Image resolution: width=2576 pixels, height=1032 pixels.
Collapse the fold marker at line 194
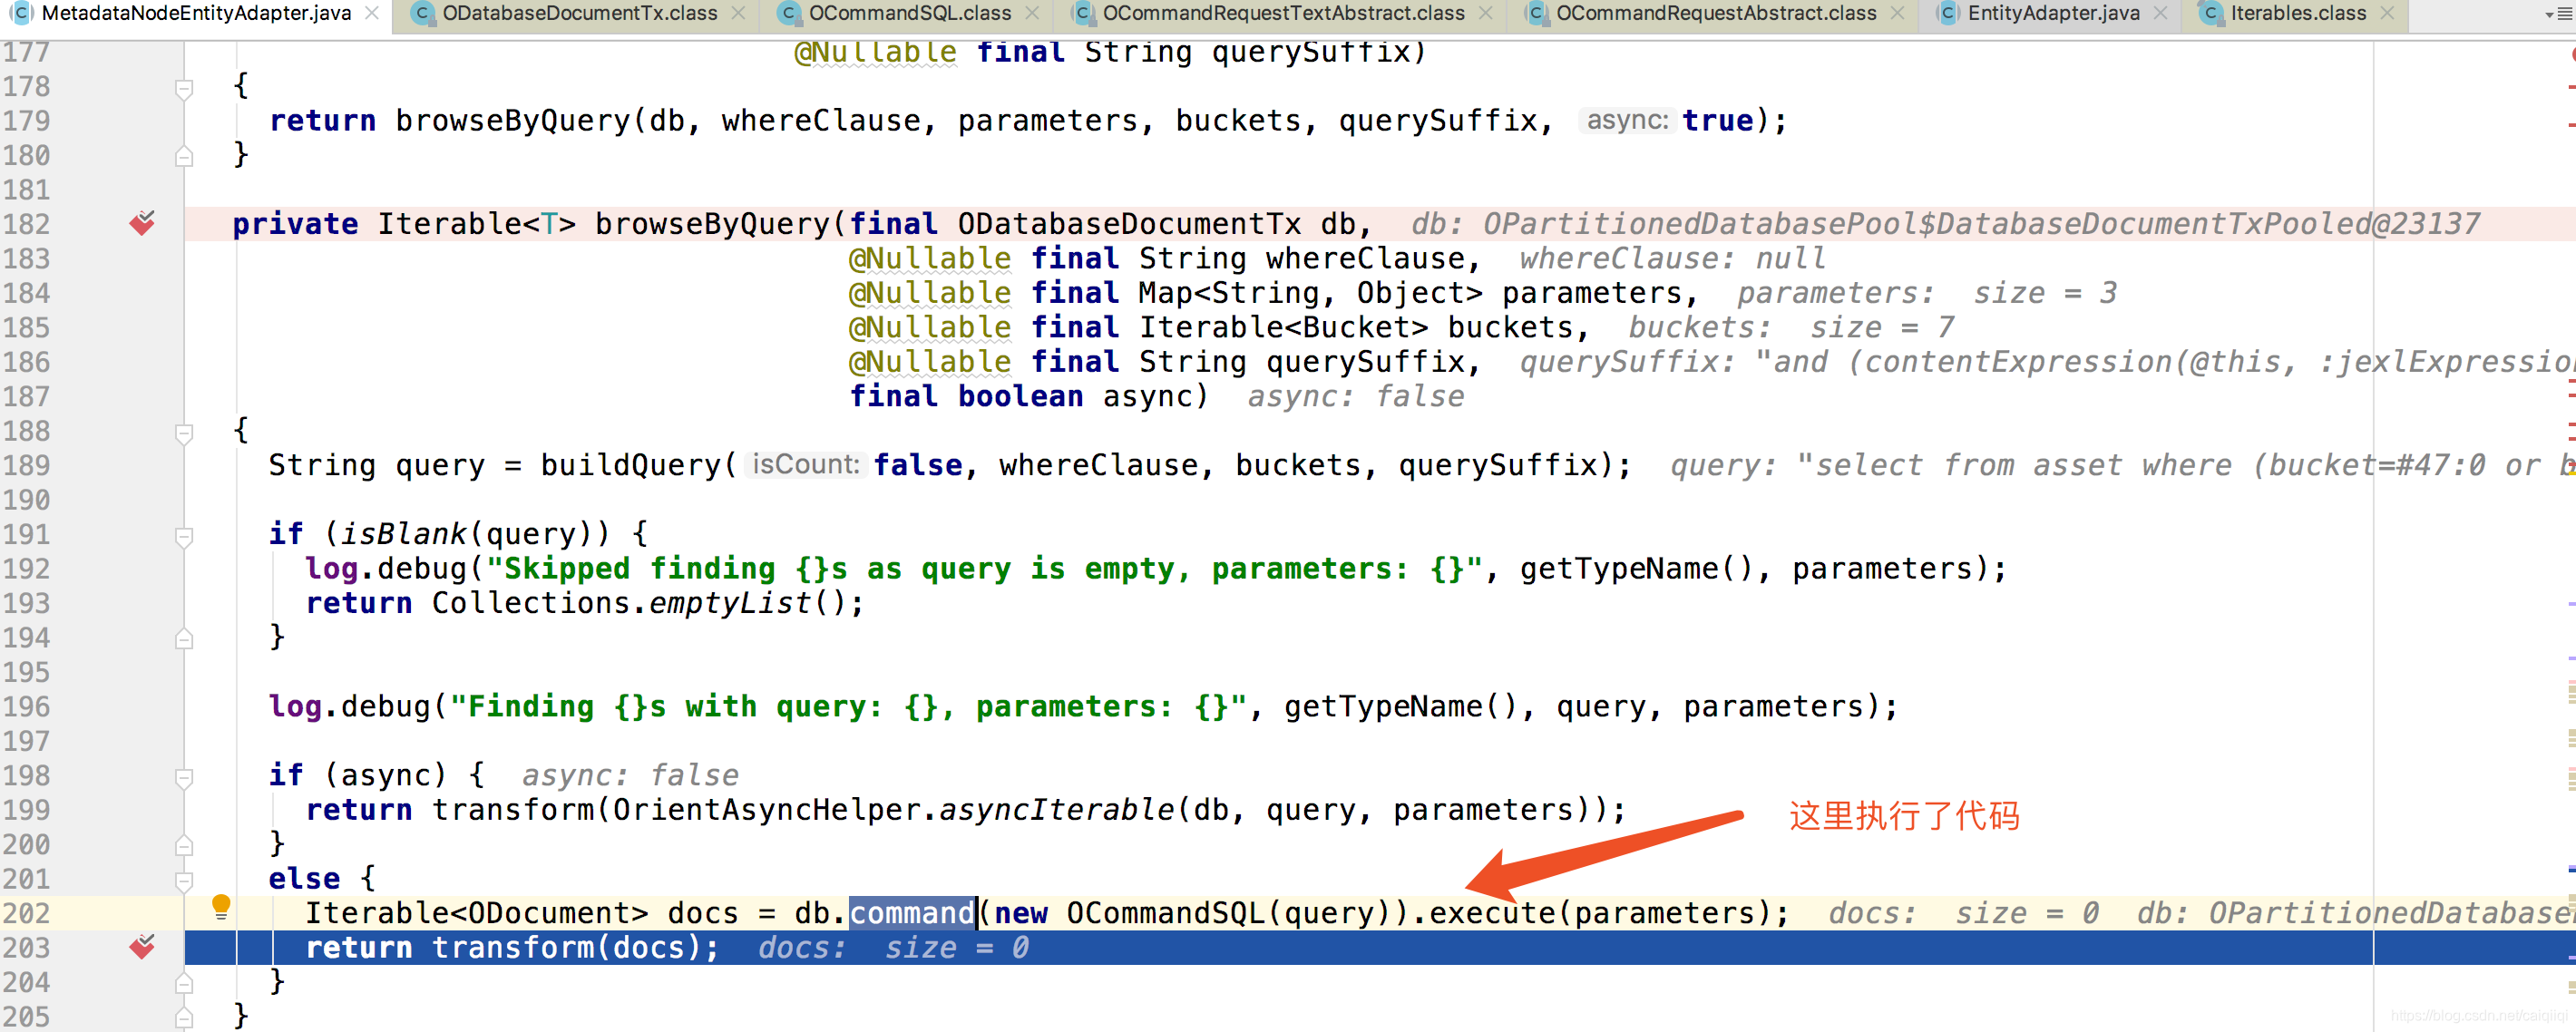[x=184, y=639]
